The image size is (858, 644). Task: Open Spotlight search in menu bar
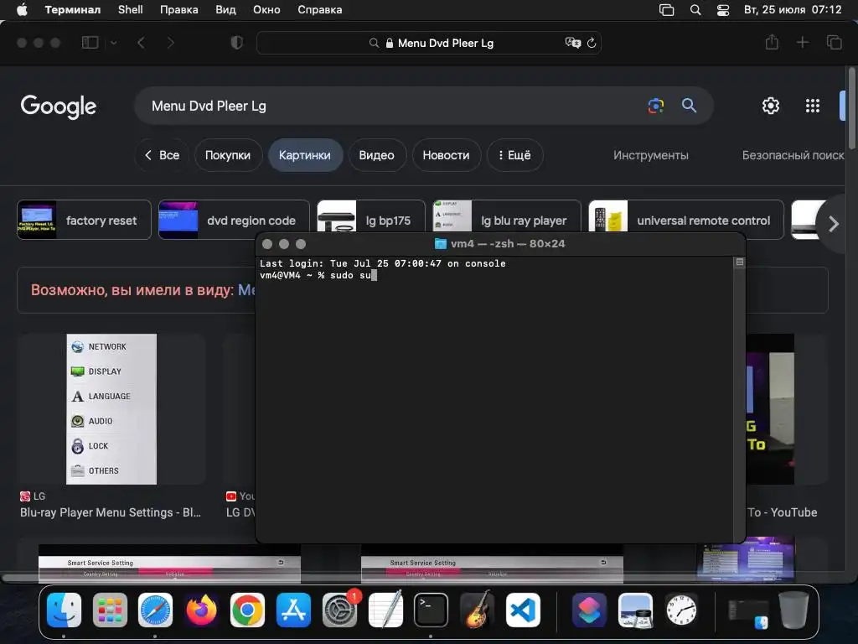point(695,10)
